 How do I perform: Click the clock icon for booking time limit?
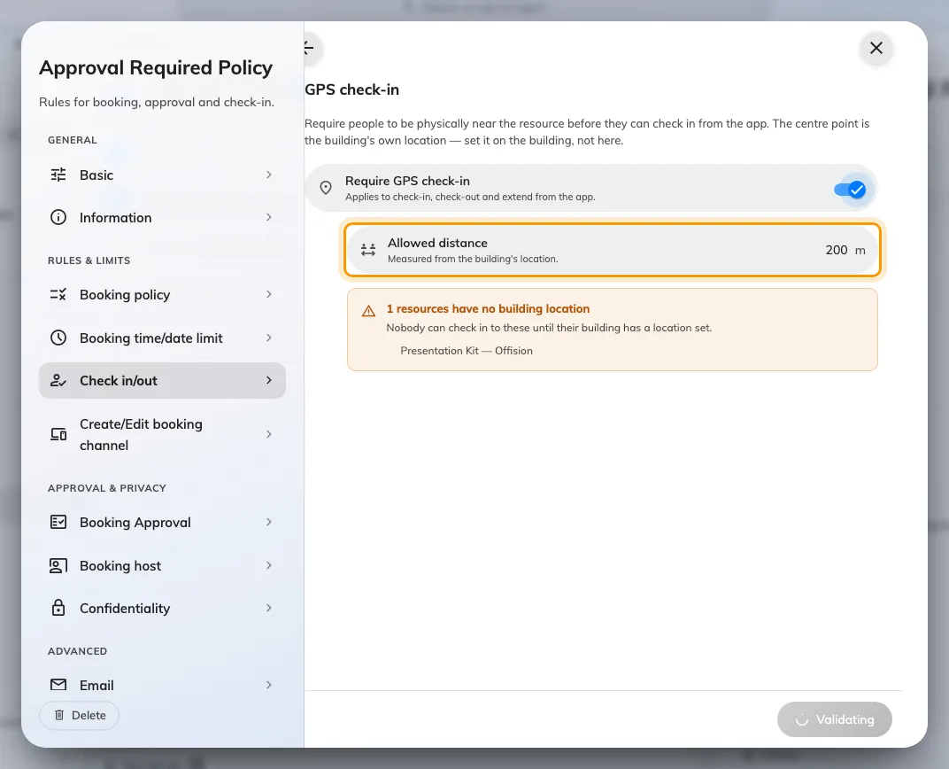tap(58, 338)
